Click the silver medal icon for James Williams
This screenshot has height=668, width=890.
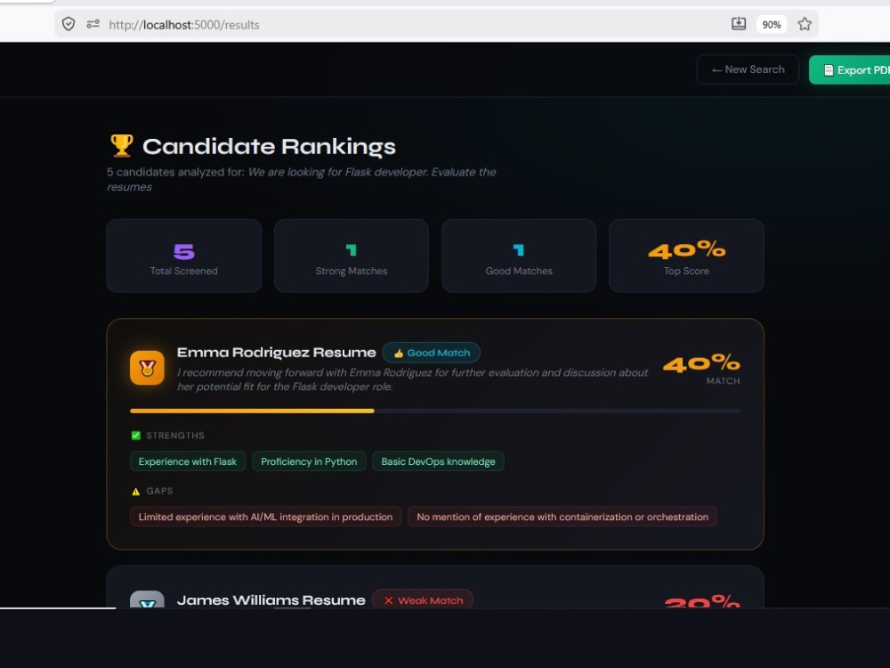pyautogui.click(x=147, y=599)
